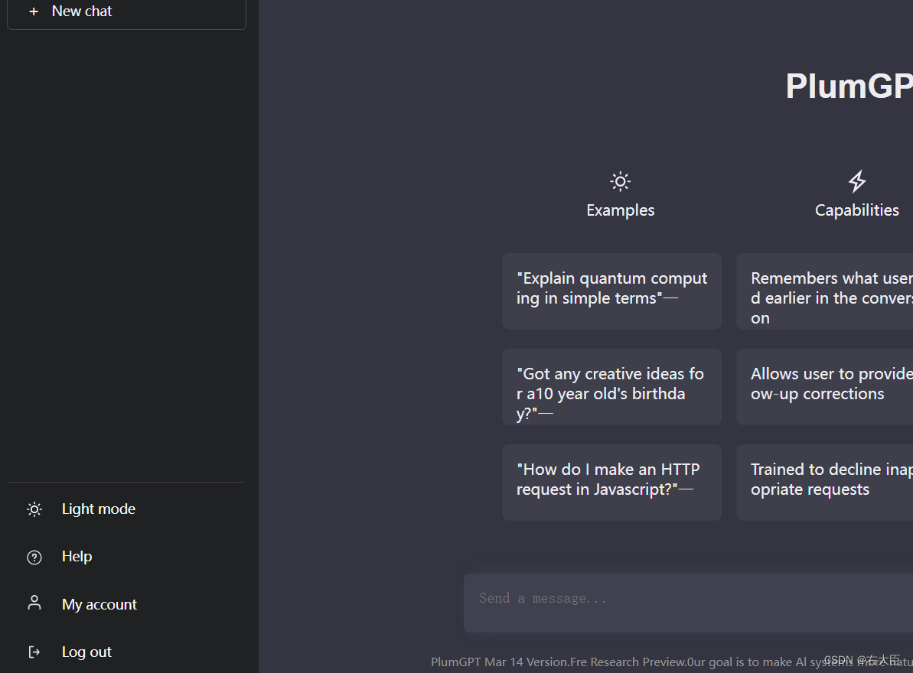Click the Examples column heading
The image size is (913, 673).
point(620,210)
